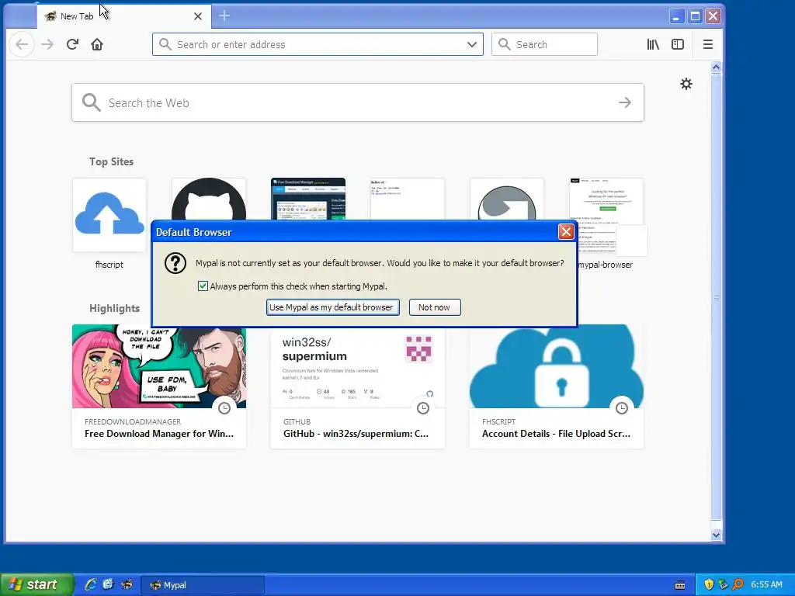This screenshot has width=795, height=596.
Task: Toggle the sidebars icon in toolbar
Action: coord(677,44)
